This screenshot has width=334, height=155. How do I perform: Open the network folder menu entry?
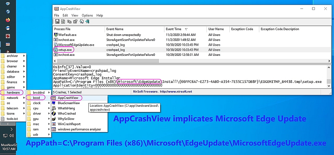(x=13, y=98)
